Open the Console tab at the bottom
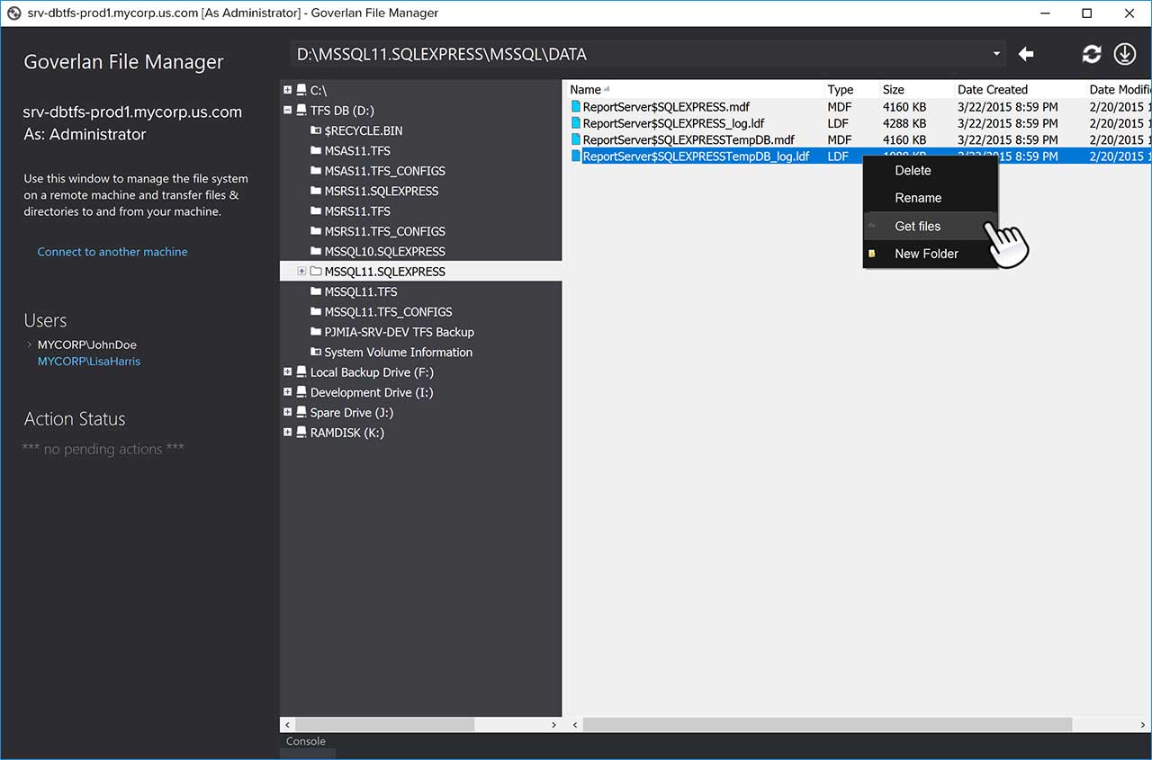Image resolution: width=1152 pixels, height=760 pixels. click(x=306, y=741)
